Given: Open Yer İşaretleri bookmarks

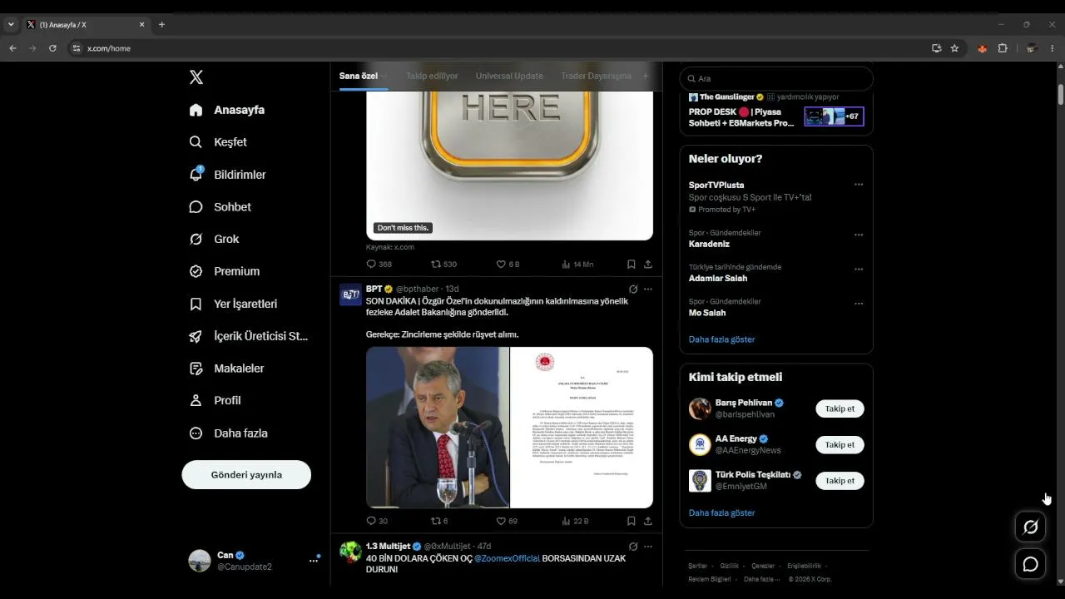Looking at the screenshot, I should (x=234, y=304).
